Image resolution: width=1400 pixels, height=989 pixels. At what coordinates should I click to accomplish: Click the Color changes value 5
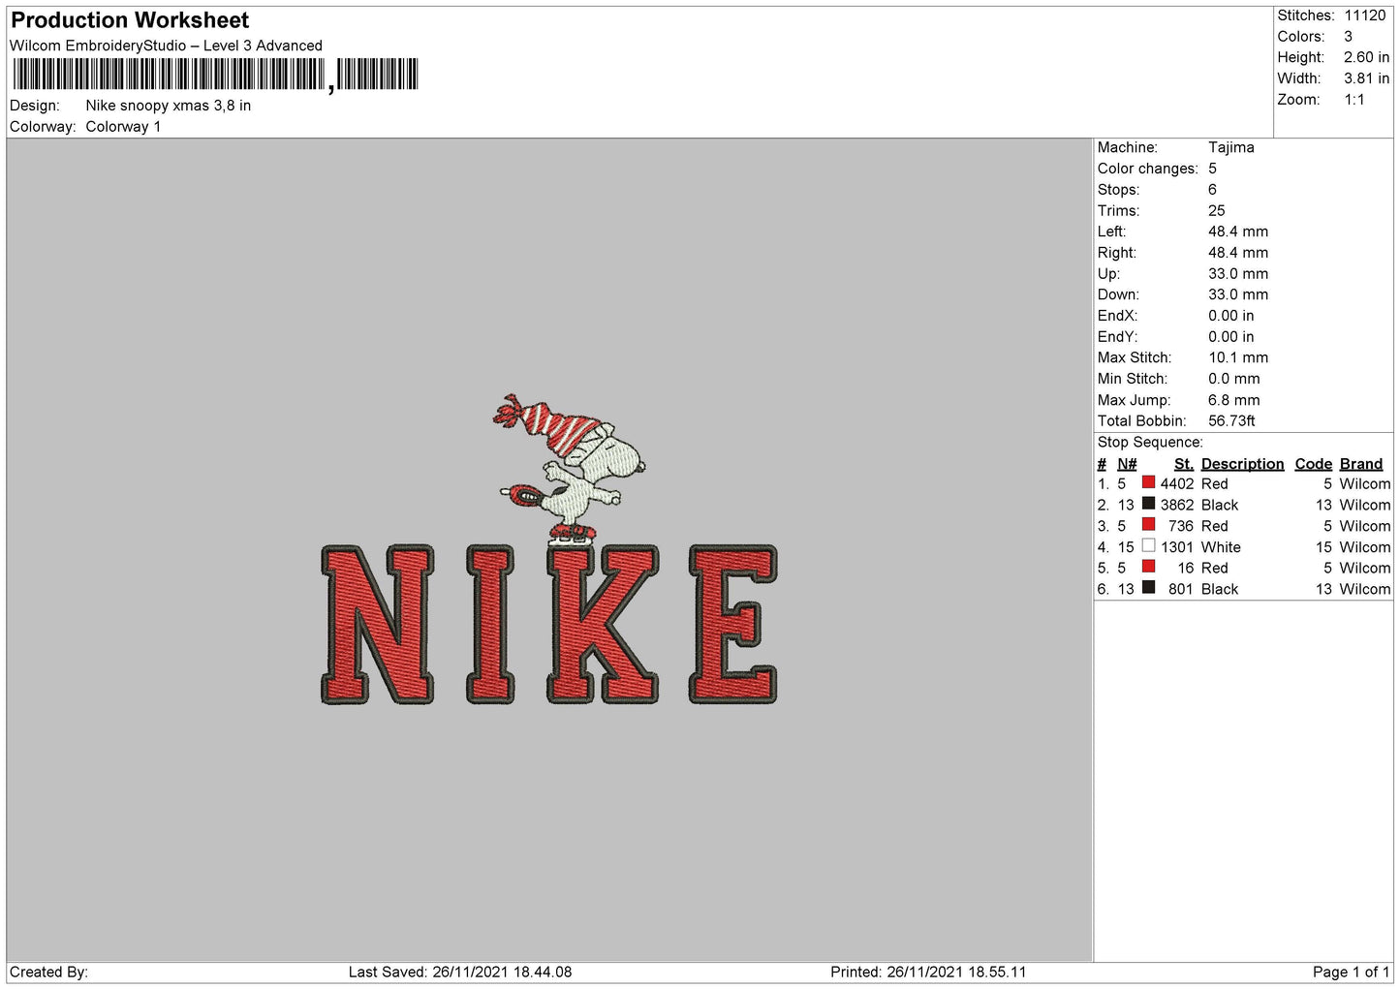coord(1212,169)
